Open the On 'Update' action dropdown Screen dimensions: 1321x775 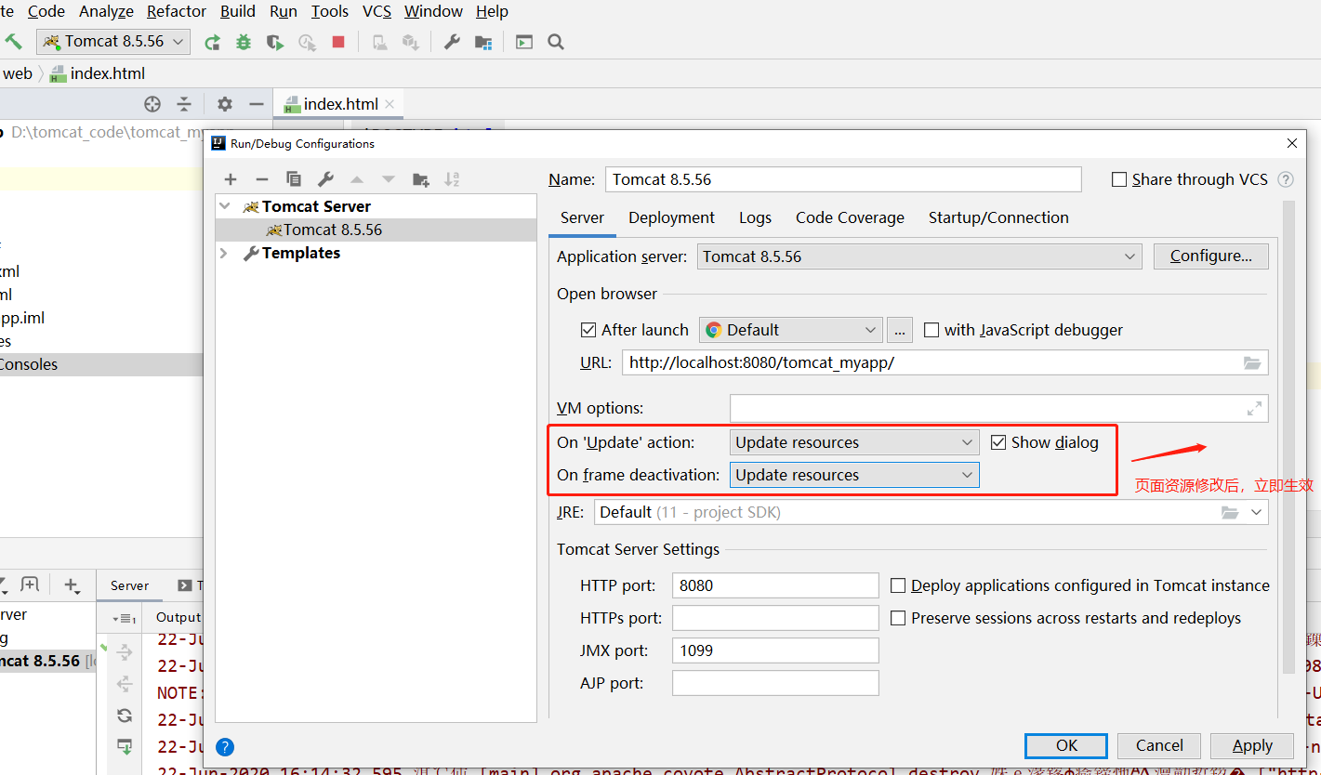pos(854,442)
